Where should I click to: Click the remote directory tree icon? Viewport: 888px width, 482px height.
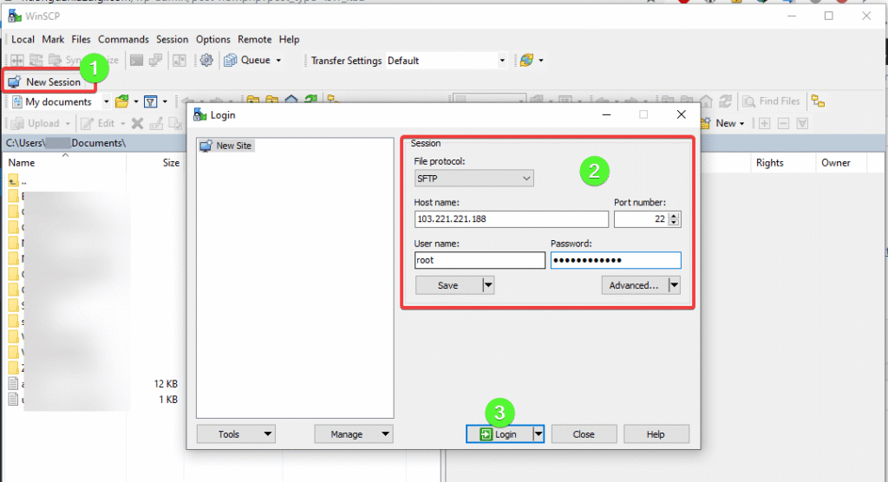[x=818, y=101]
